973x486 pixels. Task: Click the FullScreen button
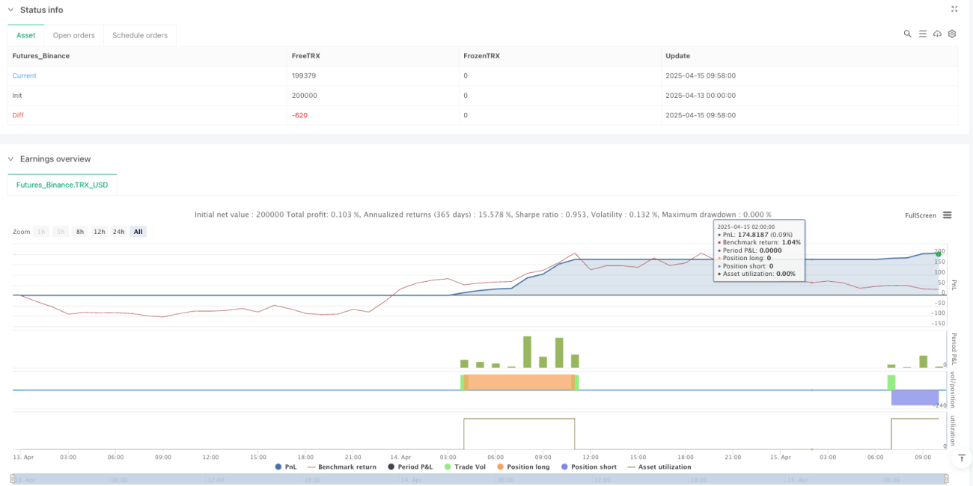pos(921,215)
